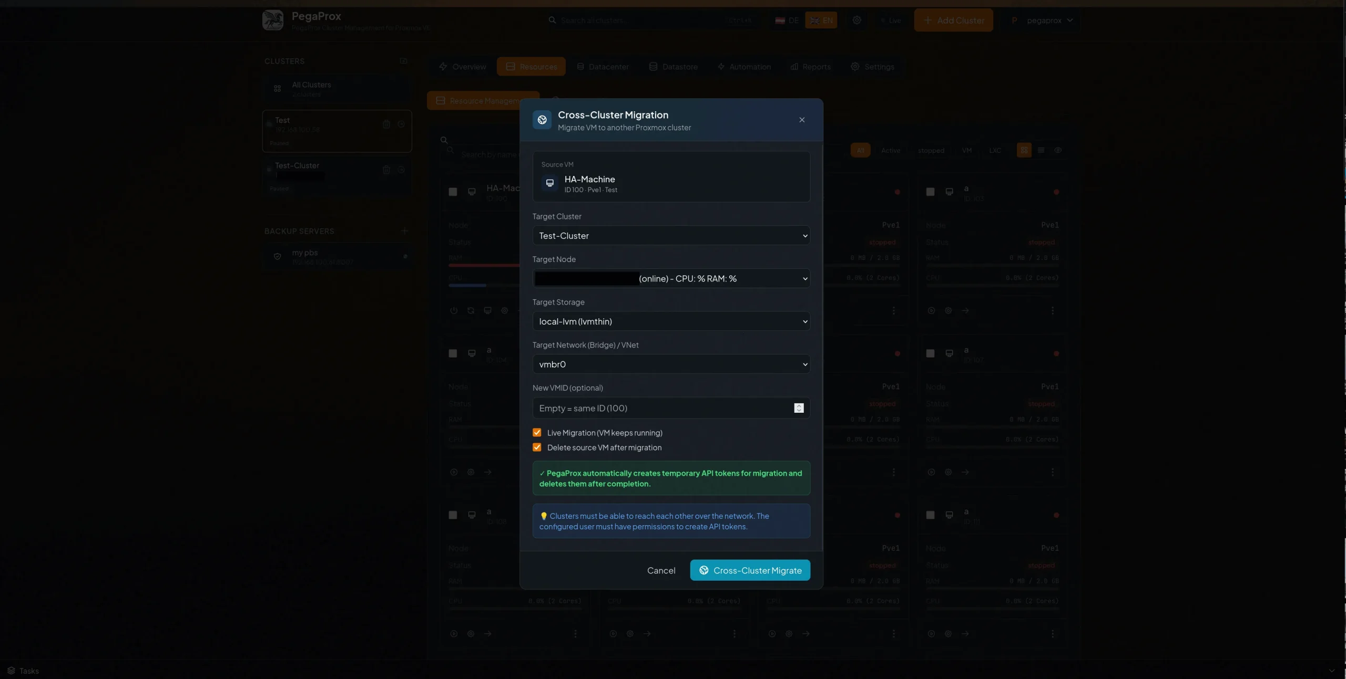Viewport: 1346px width, 679px height.
Task: Start the VM with ID 103
Action: pyautogui.click(x=931, y=310)
